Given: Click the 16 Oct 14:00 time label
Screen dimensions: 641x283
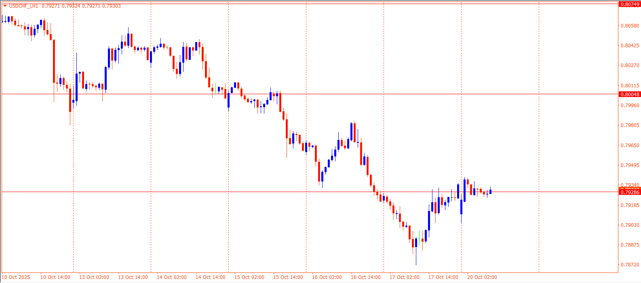Looking at the screenshot, I should (x=365, y=277).
